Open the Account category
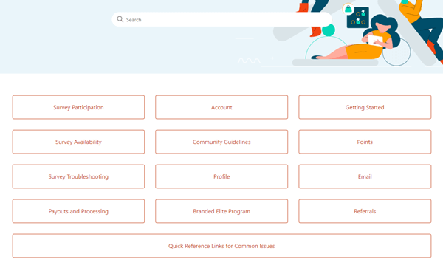Screen dimensions: 443x268 click(x=221, y=107)
